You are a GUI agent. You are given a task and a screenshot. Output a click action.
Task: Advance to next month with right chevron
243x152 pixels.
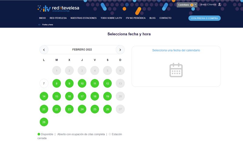pyautogui.click(x=120, y=50)
